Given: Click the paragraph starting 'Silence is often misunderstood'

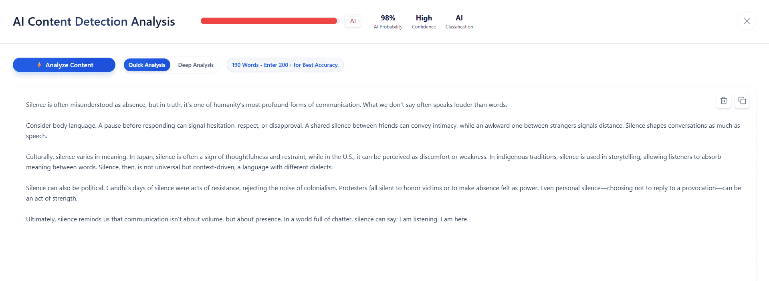Looking at the screenshot, I should [266, 105].
